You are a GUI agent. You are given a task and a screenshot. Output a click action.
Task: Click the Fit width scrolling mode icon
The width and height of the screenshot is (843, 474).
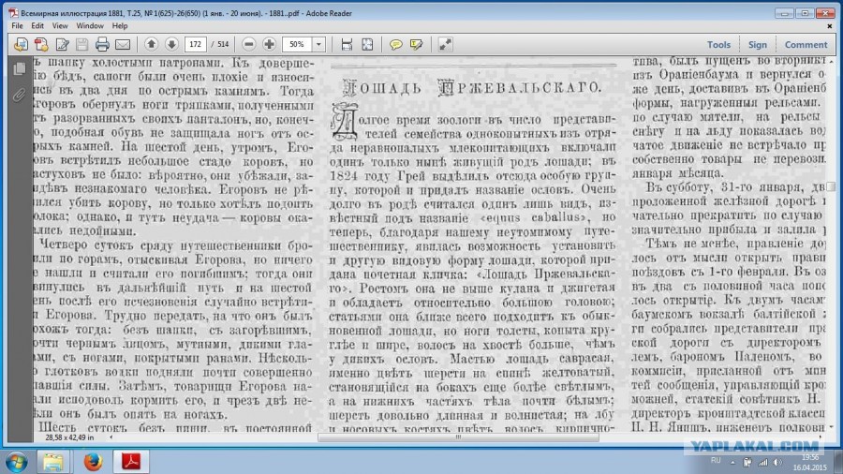tap(347, 45)
